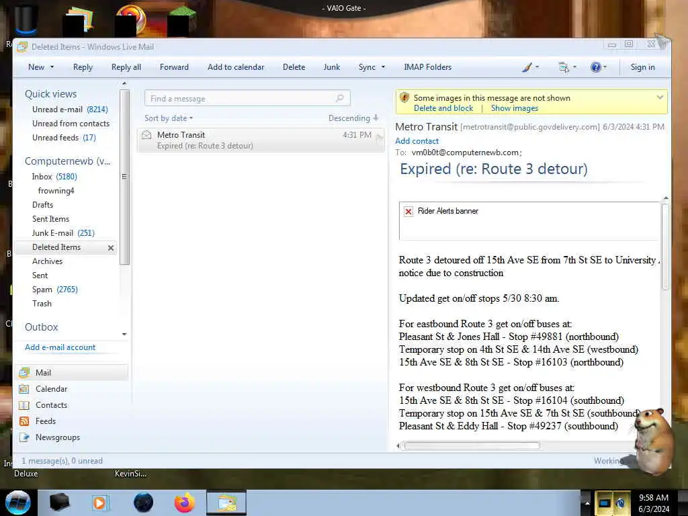Click the Add contact link
Image resolution: width=688 pixels, height=516 pixels.
coord(417,141)
